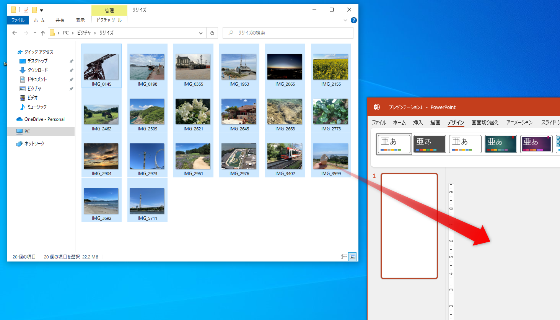Open Explorer help with the question mark icon

pyautogui.click(x=353, y=20)
